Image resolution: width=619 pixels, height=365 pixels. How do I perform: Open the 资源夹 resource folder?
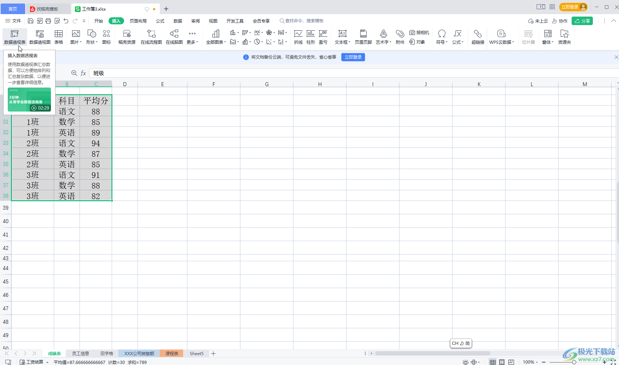[x=565, y=37]
